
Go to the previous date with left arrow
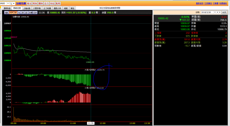(x=218, y=12)
